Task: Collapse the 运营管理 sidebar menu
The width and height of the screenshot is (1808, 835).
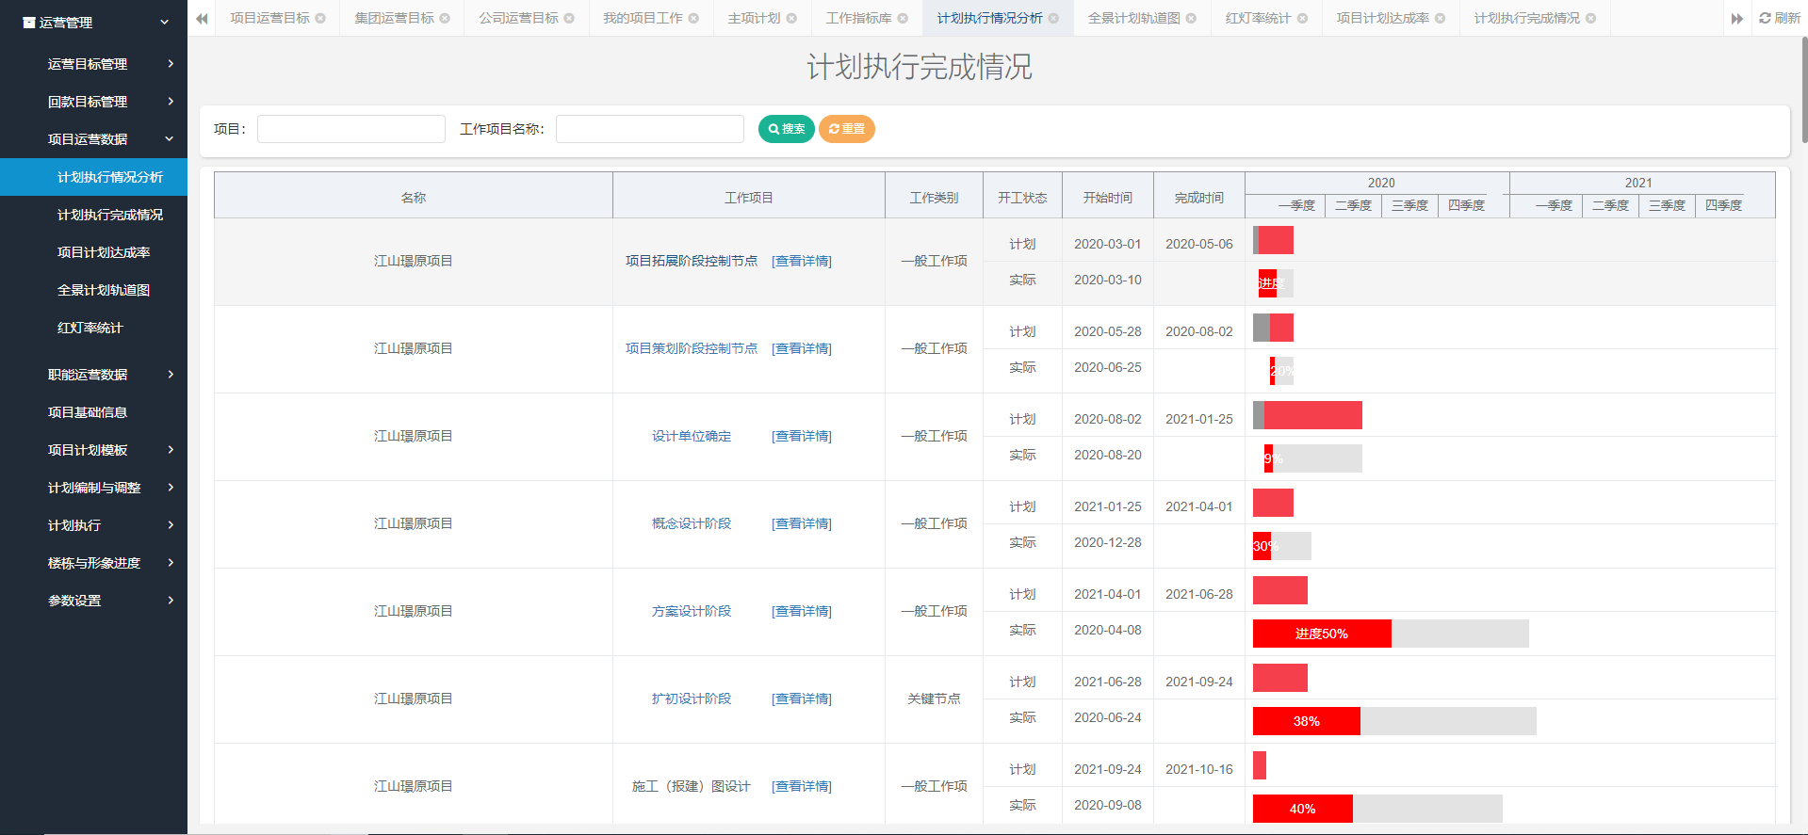Action: click(165, 22)
